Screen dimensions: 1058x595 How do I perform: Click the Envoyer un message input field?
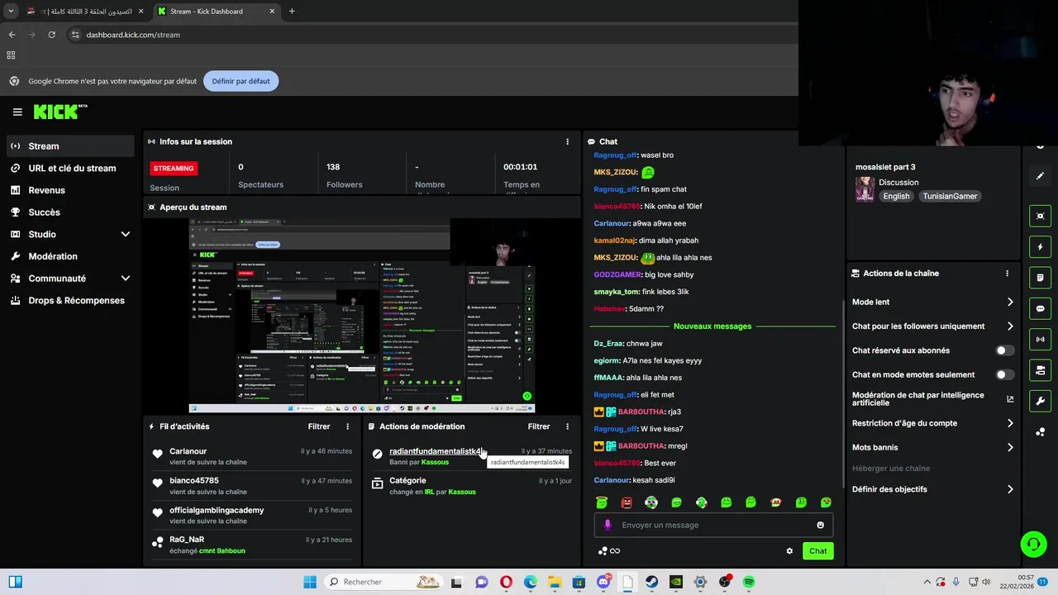(713, 525)
